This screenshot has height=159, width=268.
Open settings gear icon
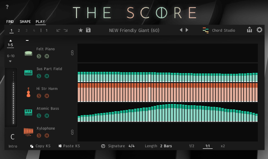pos(259,30)
